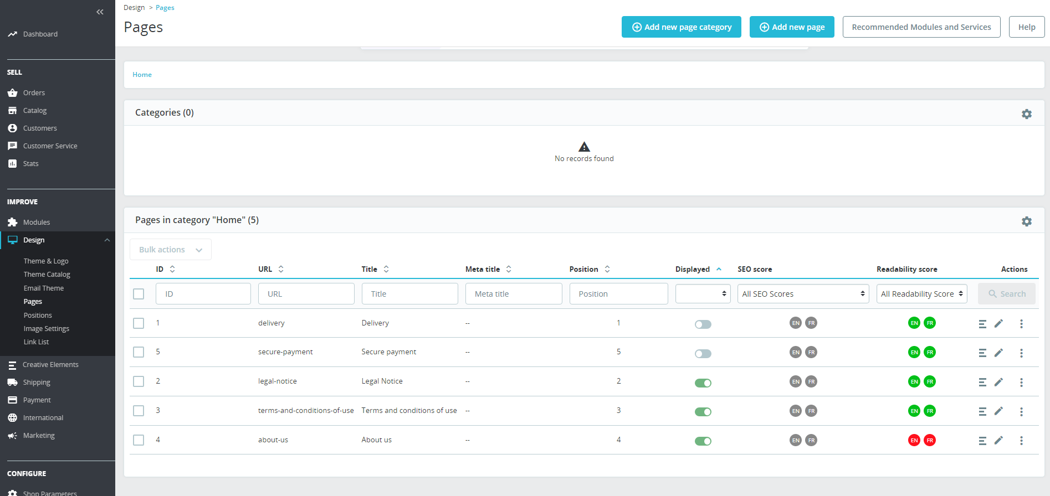Click the Meta title filter field
This screenshot has height=496, width=1050.
click(x=514, y=293)
